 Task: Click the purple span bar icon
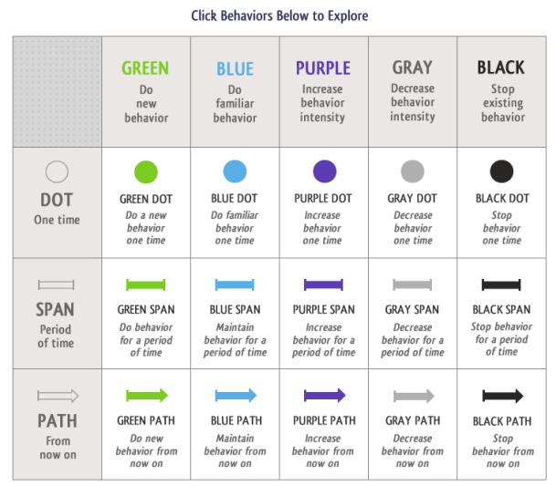coord(323,284)
